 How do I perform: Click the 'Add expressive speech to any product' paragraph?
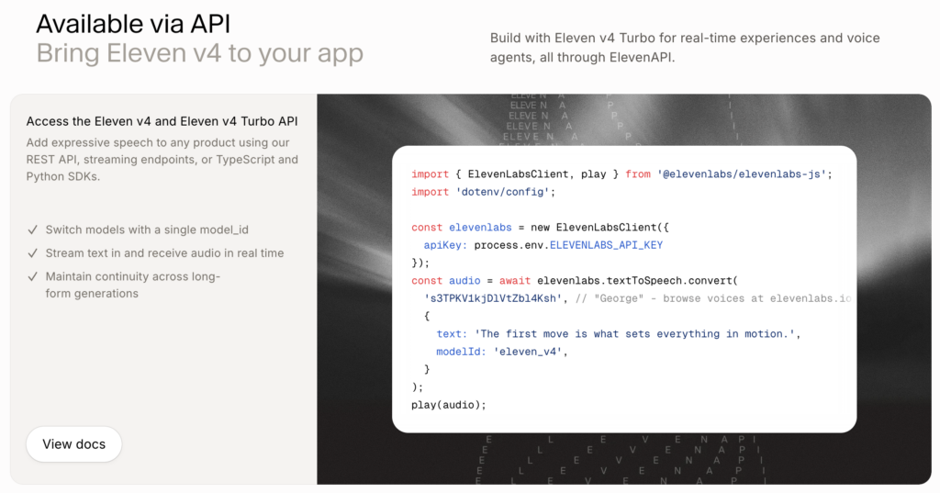162,160
